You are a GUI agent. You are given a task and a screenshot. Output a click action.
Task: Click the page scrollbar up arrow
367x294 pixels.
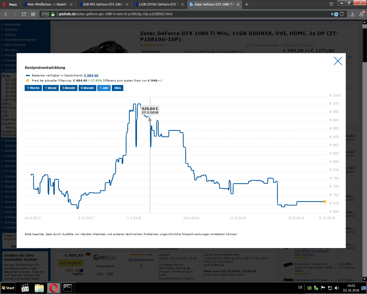pos(365,22)
